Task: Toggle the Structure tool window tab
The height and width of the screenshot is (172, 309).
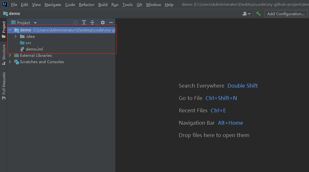Action: 4,55
